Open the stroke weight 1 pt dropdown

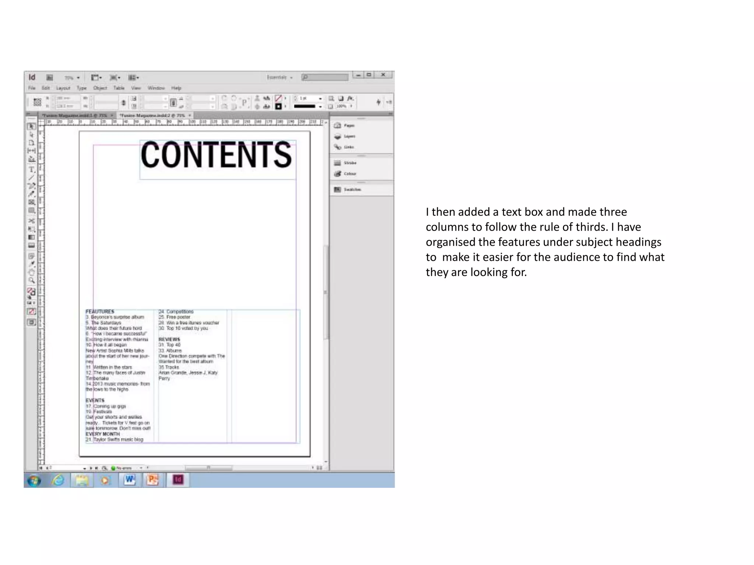[x=320, y=99]
